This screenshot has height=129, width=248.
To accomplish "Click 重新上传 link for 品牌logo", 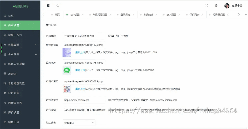I will pos(80,70).
